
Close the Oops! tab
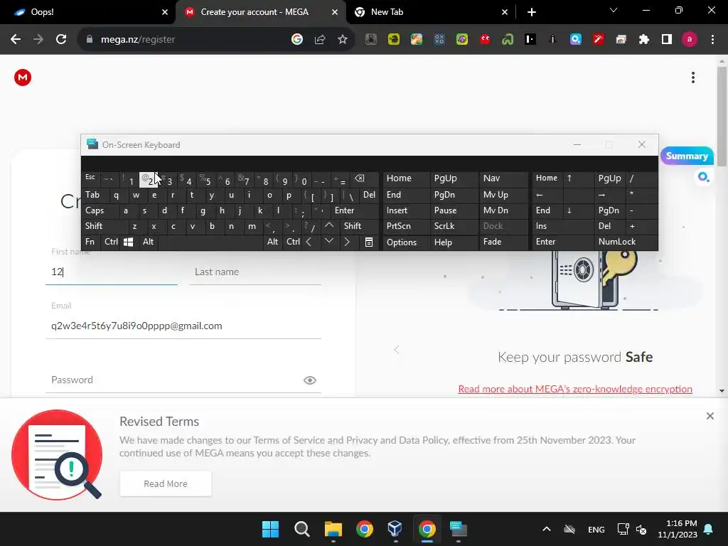point(165,12)
